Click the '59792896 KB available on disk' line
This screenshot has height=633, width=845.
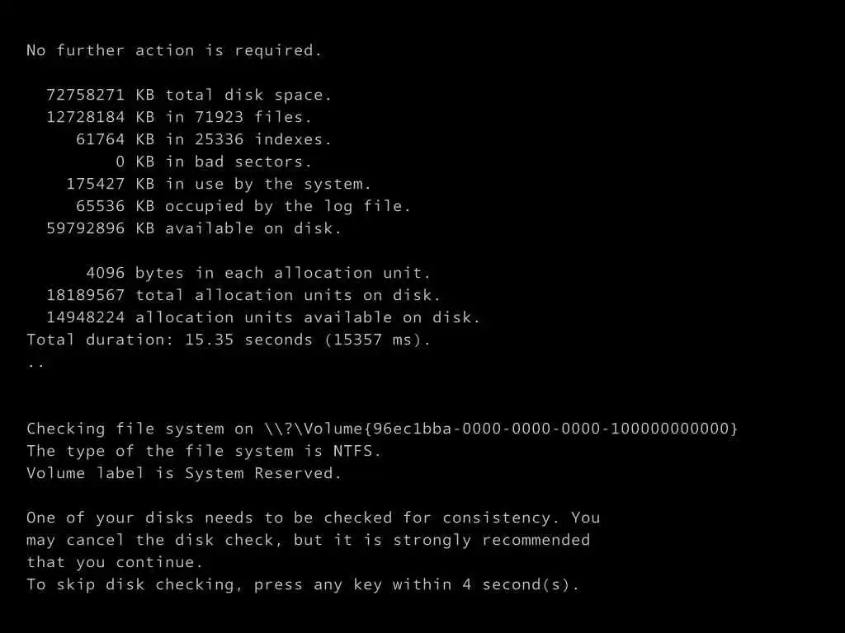pyautogui.click(x=194, y=228)
